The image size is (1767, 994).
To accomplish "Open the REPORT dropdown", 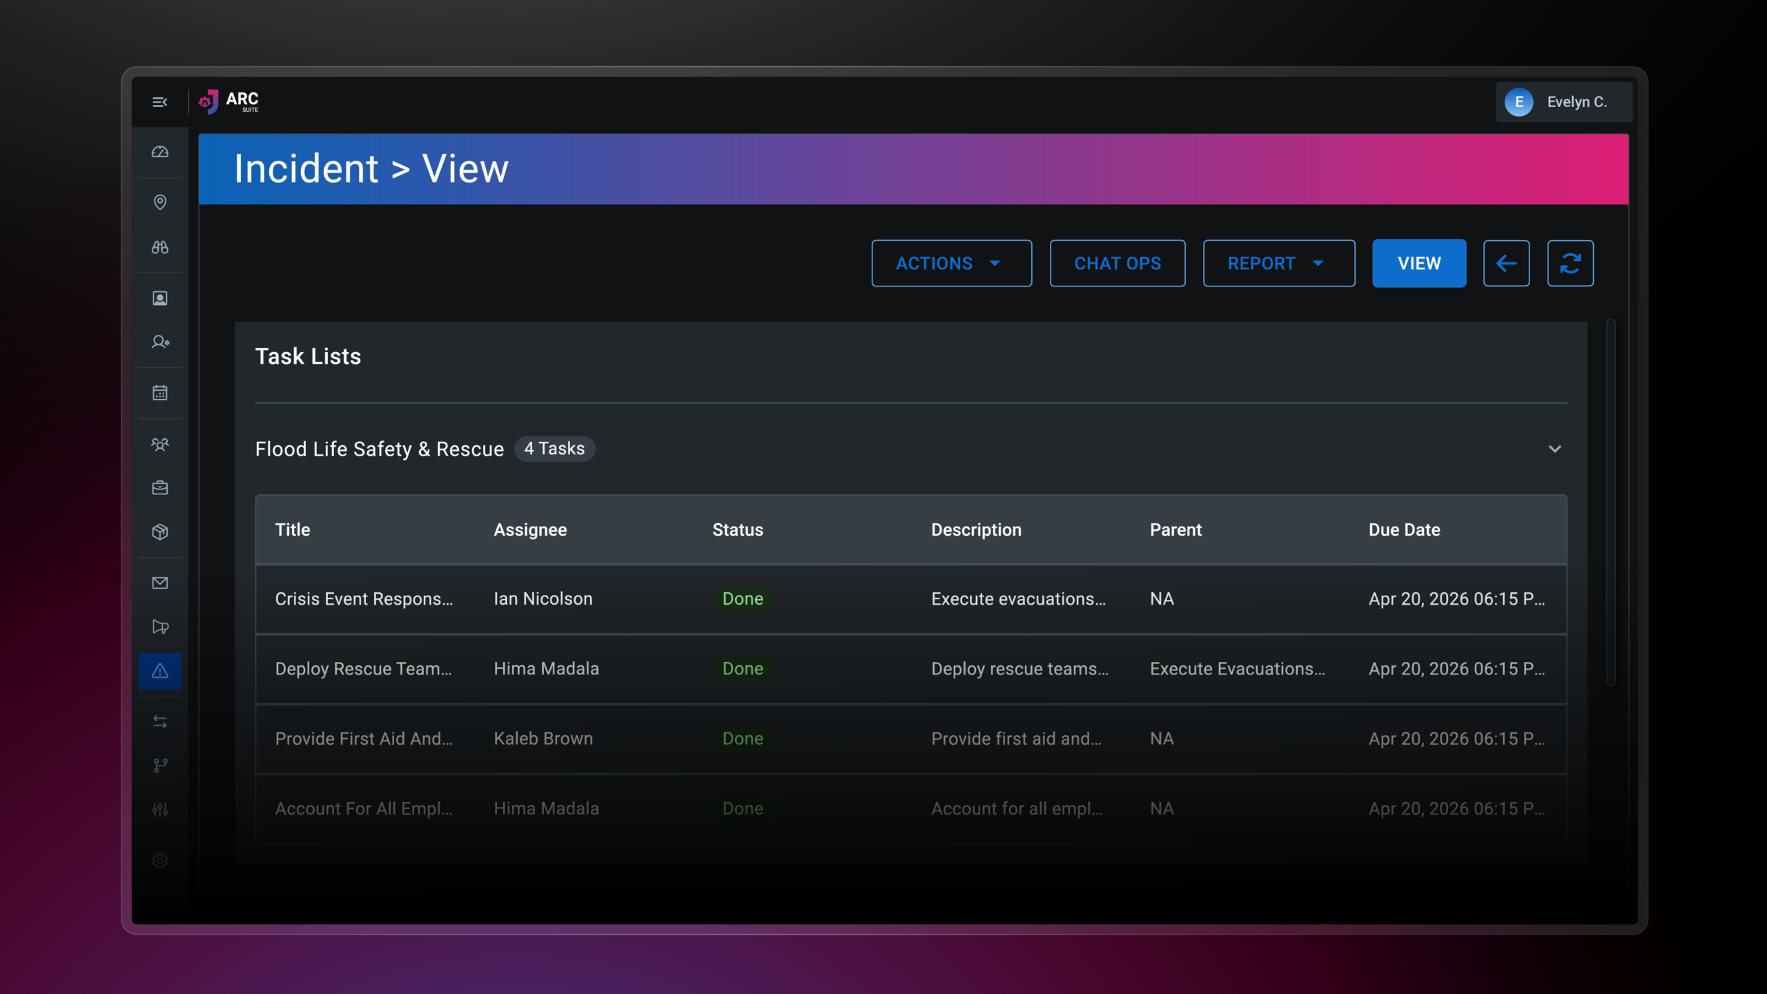I will (1279, 263).
